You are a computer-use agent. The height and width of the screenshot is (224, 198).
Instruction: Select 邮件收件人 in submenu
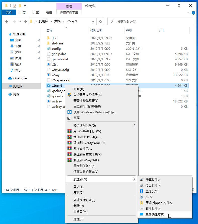(164, 209)
